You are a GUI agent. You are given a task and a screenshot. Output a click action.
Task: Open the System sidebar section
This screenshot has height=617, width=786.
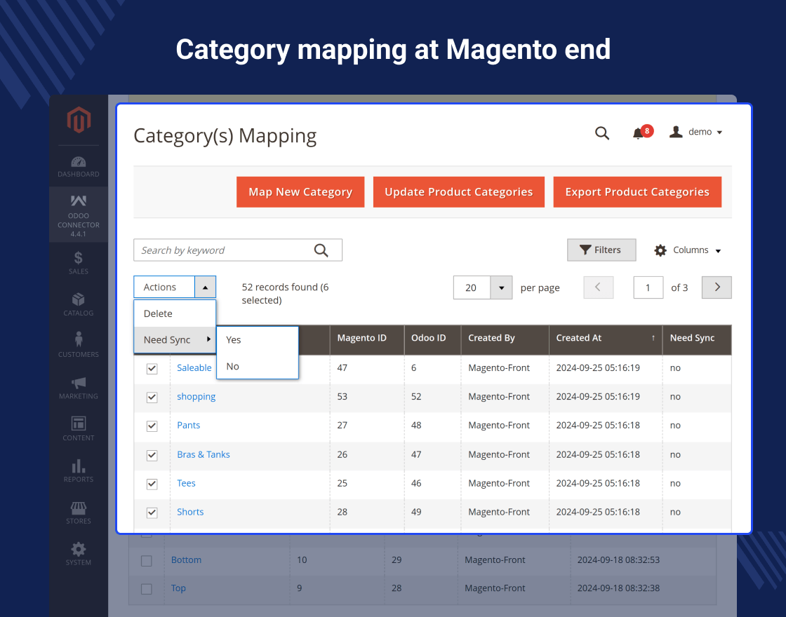[78, 554]
